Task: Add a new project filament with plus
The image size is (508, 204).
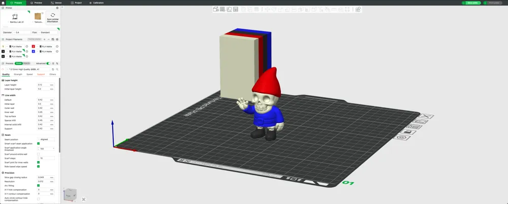Action: pos(44,39)
